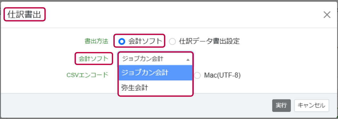Open the ジョブカン会計 combo box field

pyautogui.click(x=156, y=59)
